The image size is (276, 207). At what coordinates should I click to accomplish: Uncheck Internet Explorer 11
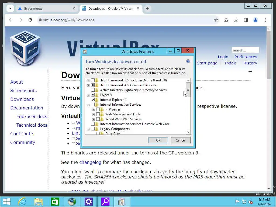tap(93, 100)
